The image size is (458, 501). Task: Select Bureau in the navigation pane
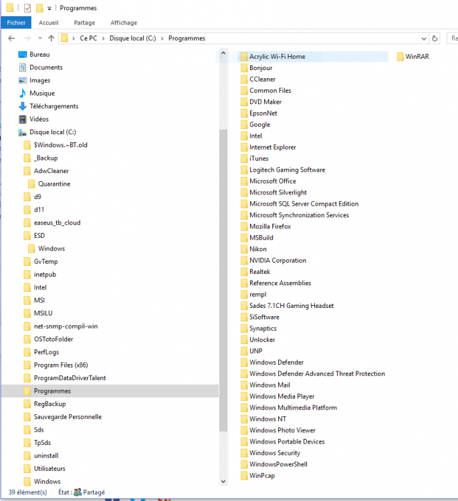tap(39, 55)
